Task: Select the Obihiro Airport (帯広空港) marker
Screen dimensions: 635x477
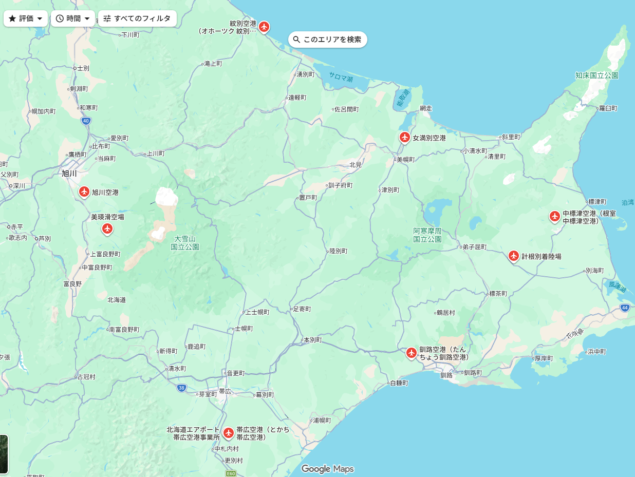Action: pyautogui.click(x=229, y=432)
